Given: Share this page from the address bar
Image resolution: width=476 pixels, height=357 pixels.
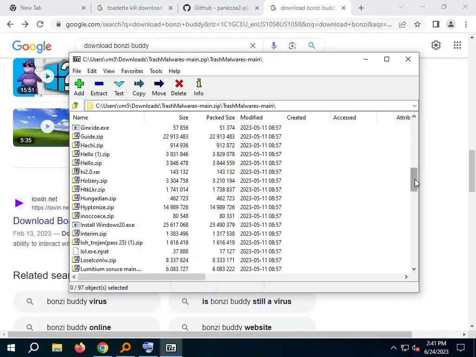Looking at the screenshot, I should 403,24.
